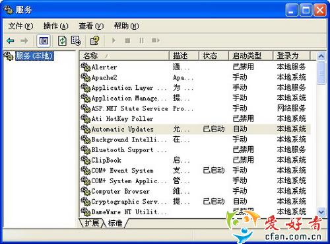Image resolution: width=330 pixels, height=244 pixels.
Task: Click gear icon beside Cryptographic Serv
Action: click(86, 202)
